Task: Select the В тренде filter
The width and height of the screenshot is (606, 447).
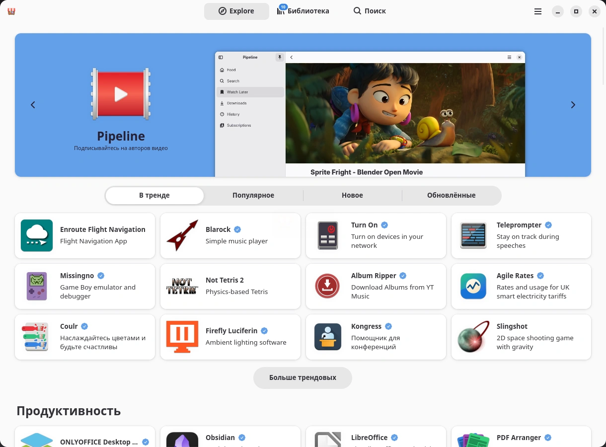Action: tap(154, 195)
